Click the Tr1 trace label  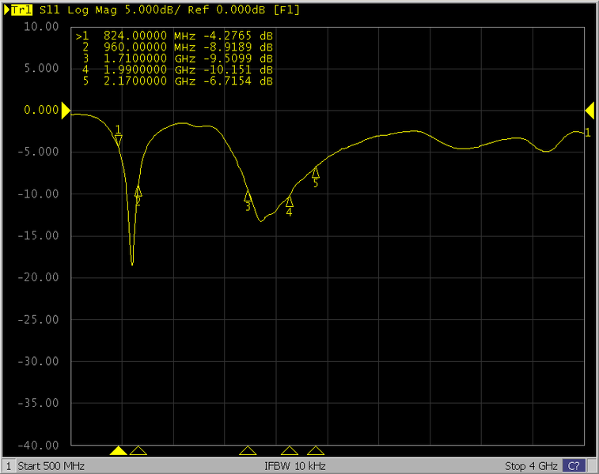point(21,10)
